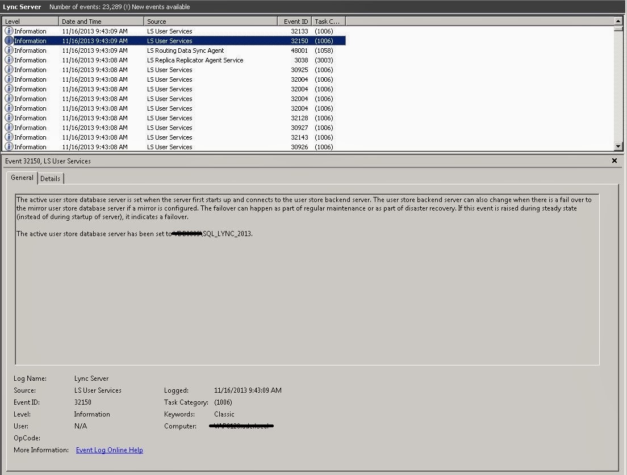
Task: Close the Event 32150 details pane
Action: [x=614, y=161]
